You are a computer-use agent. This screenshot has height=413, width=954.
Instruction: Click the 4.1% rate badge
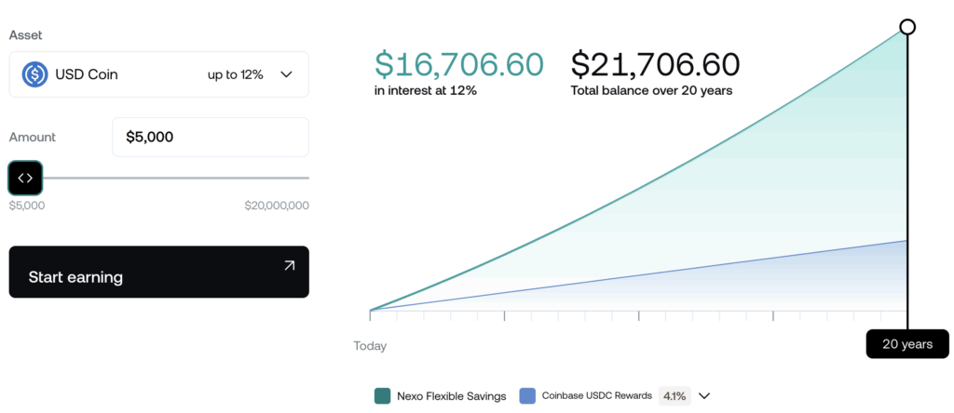(674, 395)
